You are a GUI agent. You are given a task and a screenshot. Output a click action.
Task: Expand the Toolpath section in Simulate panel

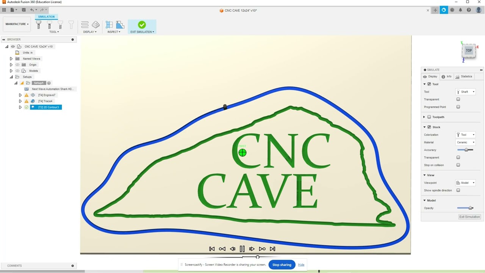pyautogui.click(x=424, y=117)
